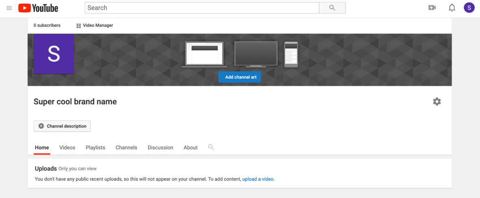Open Video Manager
This screenshot has width=480, height=198.
point(95,26)
